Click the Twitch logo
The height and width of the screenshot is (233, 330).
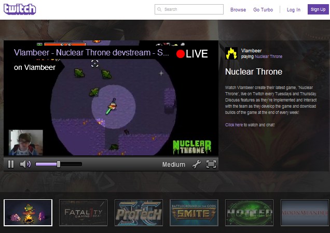pos(19,9)
